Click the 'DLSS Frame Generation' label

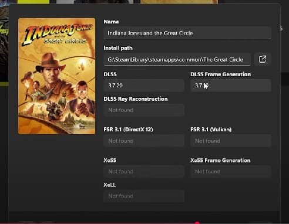click(221, 74)
